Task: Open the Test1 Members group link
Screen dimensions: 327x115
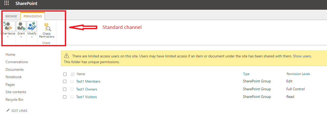Action: 88,81
